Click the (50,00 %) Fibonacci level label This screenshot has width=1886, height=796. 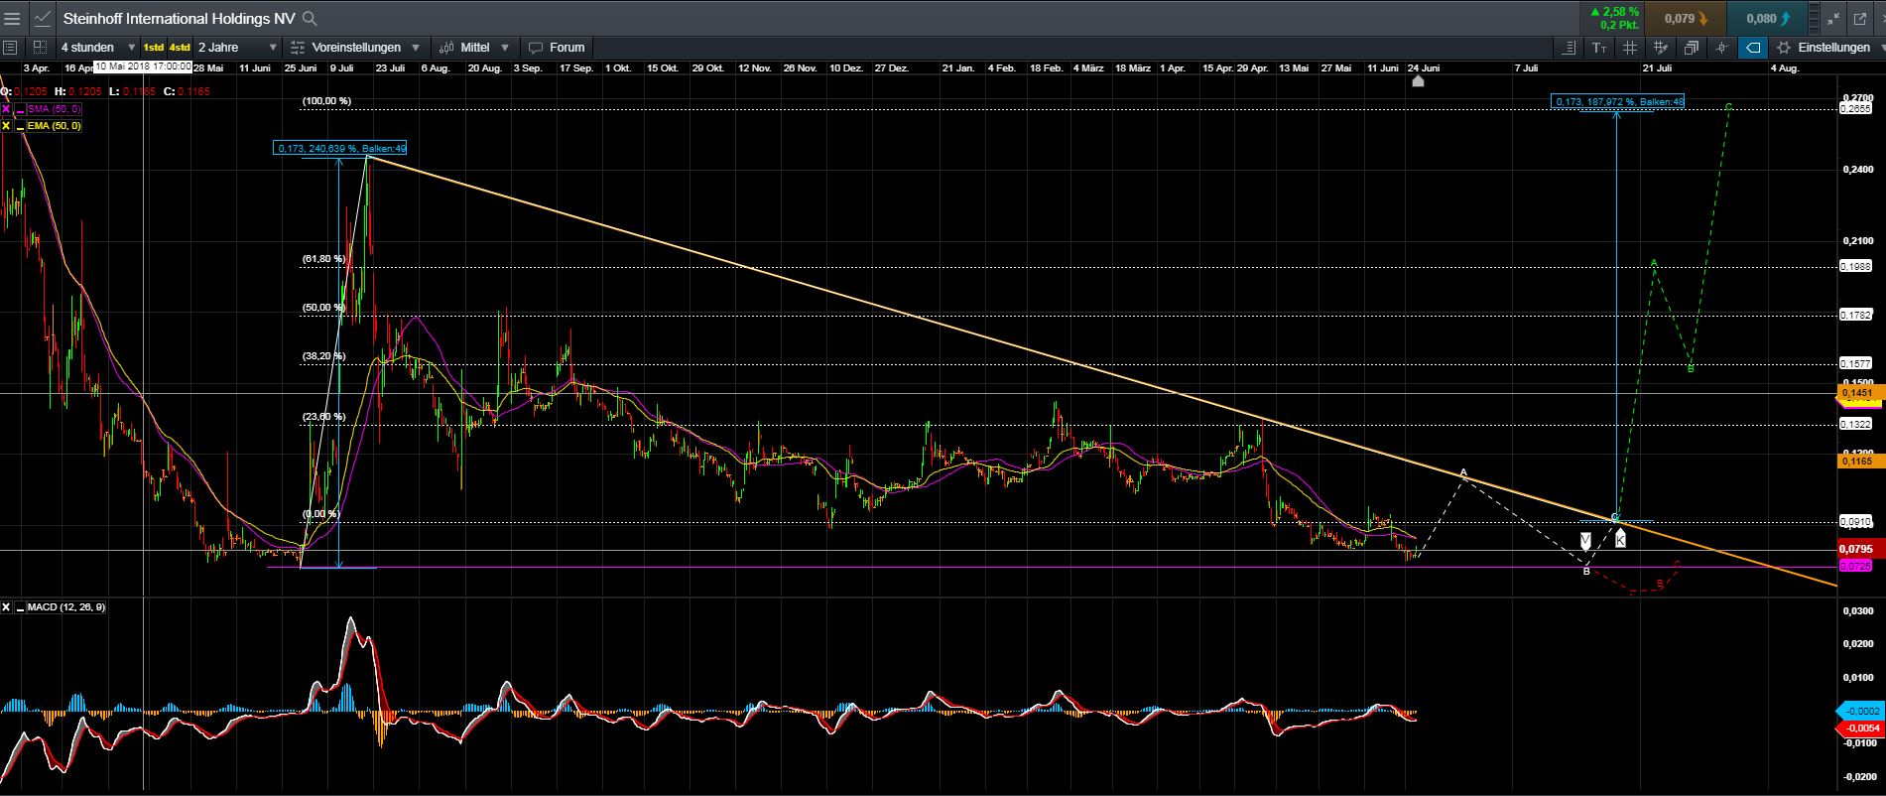click(x=323, y=308)
